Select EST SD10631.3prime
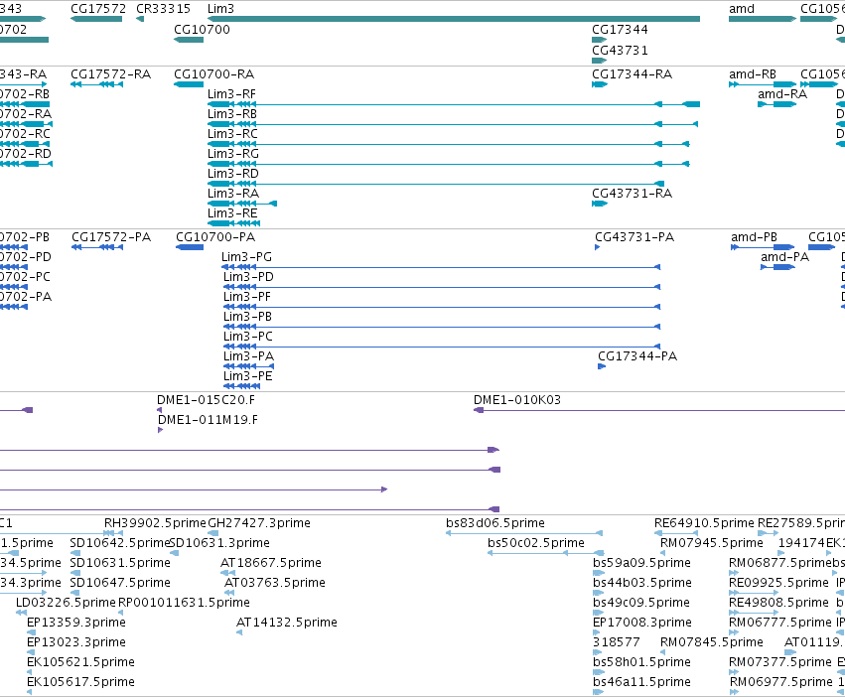 219,543
